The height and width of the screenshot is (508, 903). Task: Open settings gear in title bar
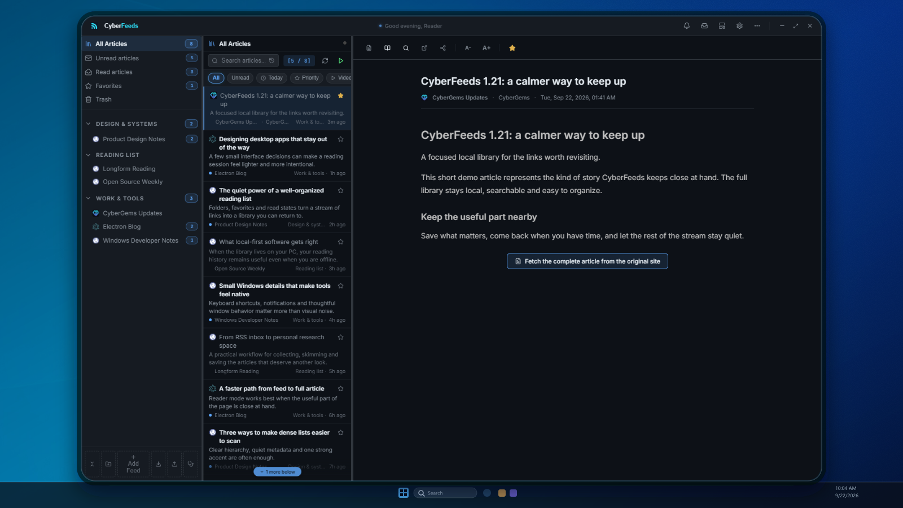click(x=739, y=26)
